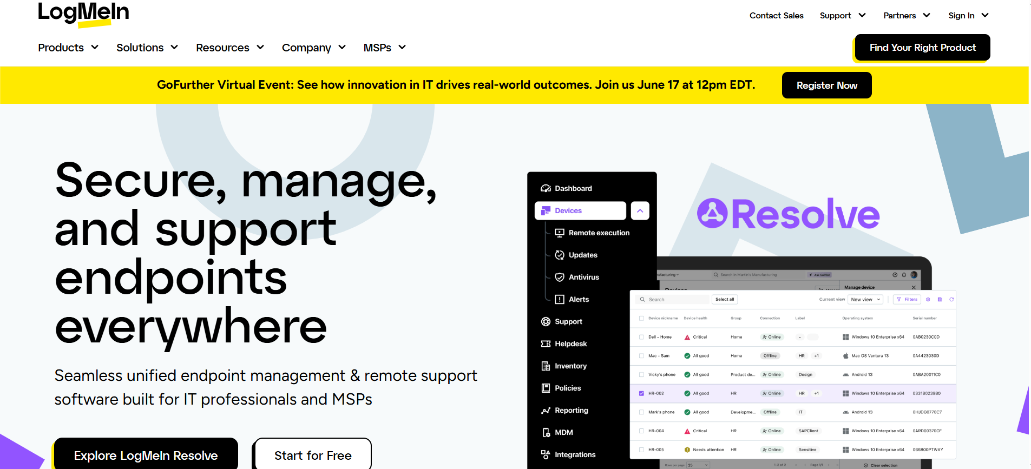The width and height of the screenshot is (1031, 469).
Task: Expand the Products menu
Action: coord(68,48)
